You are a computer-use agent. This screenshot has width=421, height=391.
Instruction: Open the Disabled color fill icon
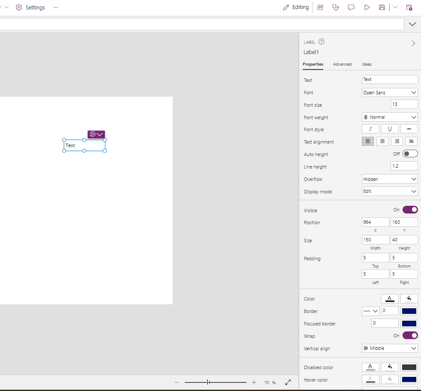[x=390, y=367]
